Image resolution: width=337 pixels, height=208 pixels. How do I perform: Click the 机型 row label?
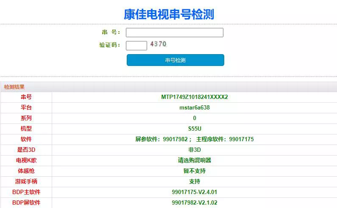[x=26, y=129]
